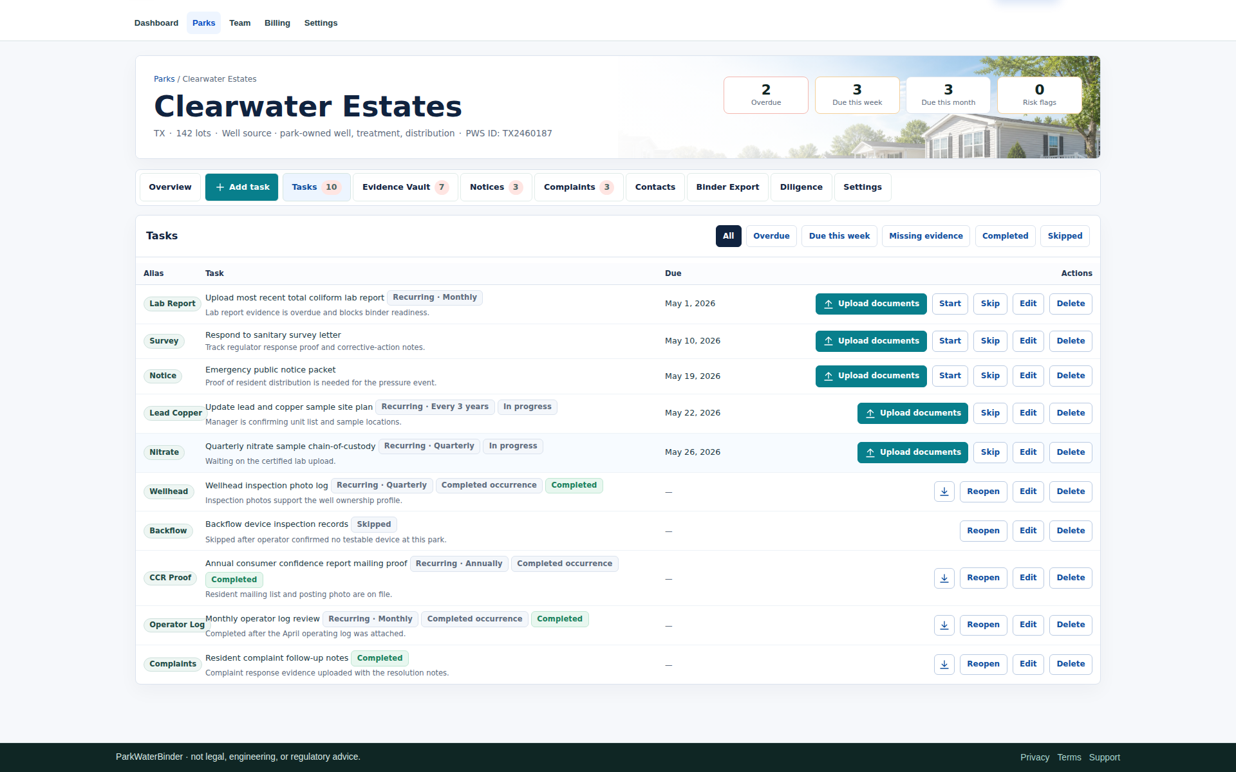Filter tasks by Missing evidence

[x=926, y=236]
